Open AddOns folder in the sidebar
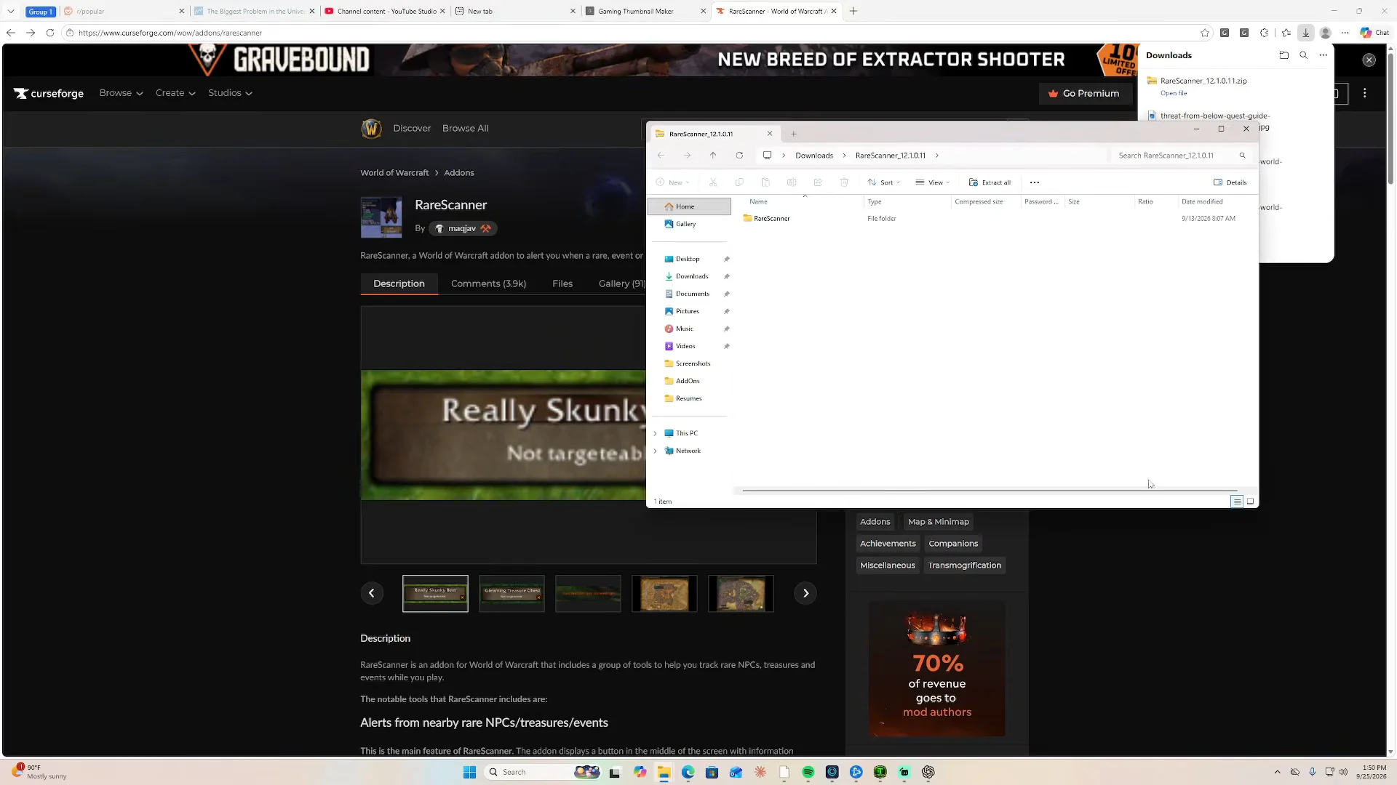1397x785 pixels. pos(689,381)
